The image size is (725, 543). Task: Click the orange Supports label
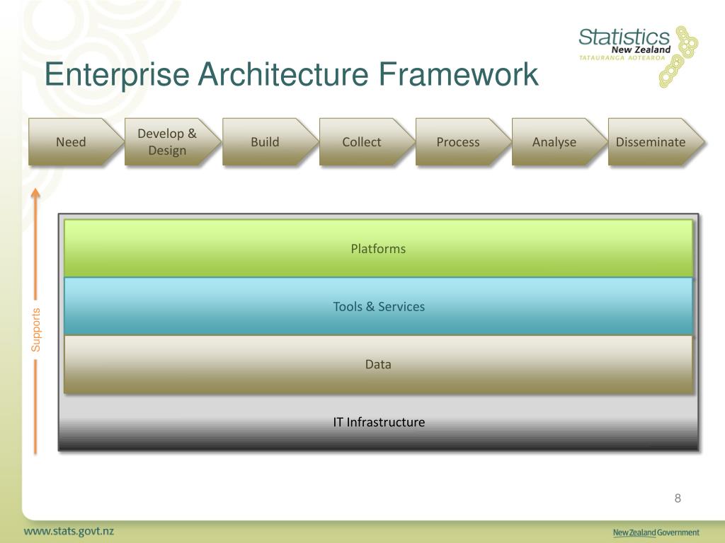pyautogui.click(x=35, y=329)
